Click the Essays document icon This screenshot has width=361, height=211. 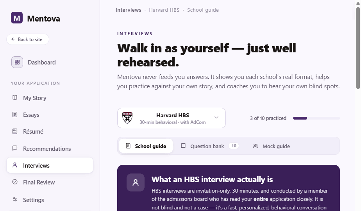[x=15, y=114]
